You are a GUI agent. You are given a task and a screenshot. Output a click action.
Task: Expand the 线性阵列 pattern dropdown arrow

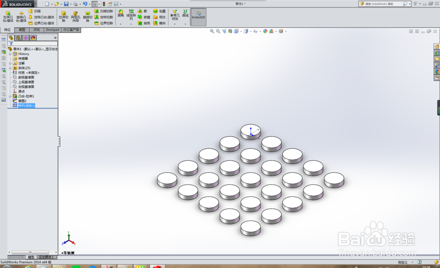[x=131, y=24]
